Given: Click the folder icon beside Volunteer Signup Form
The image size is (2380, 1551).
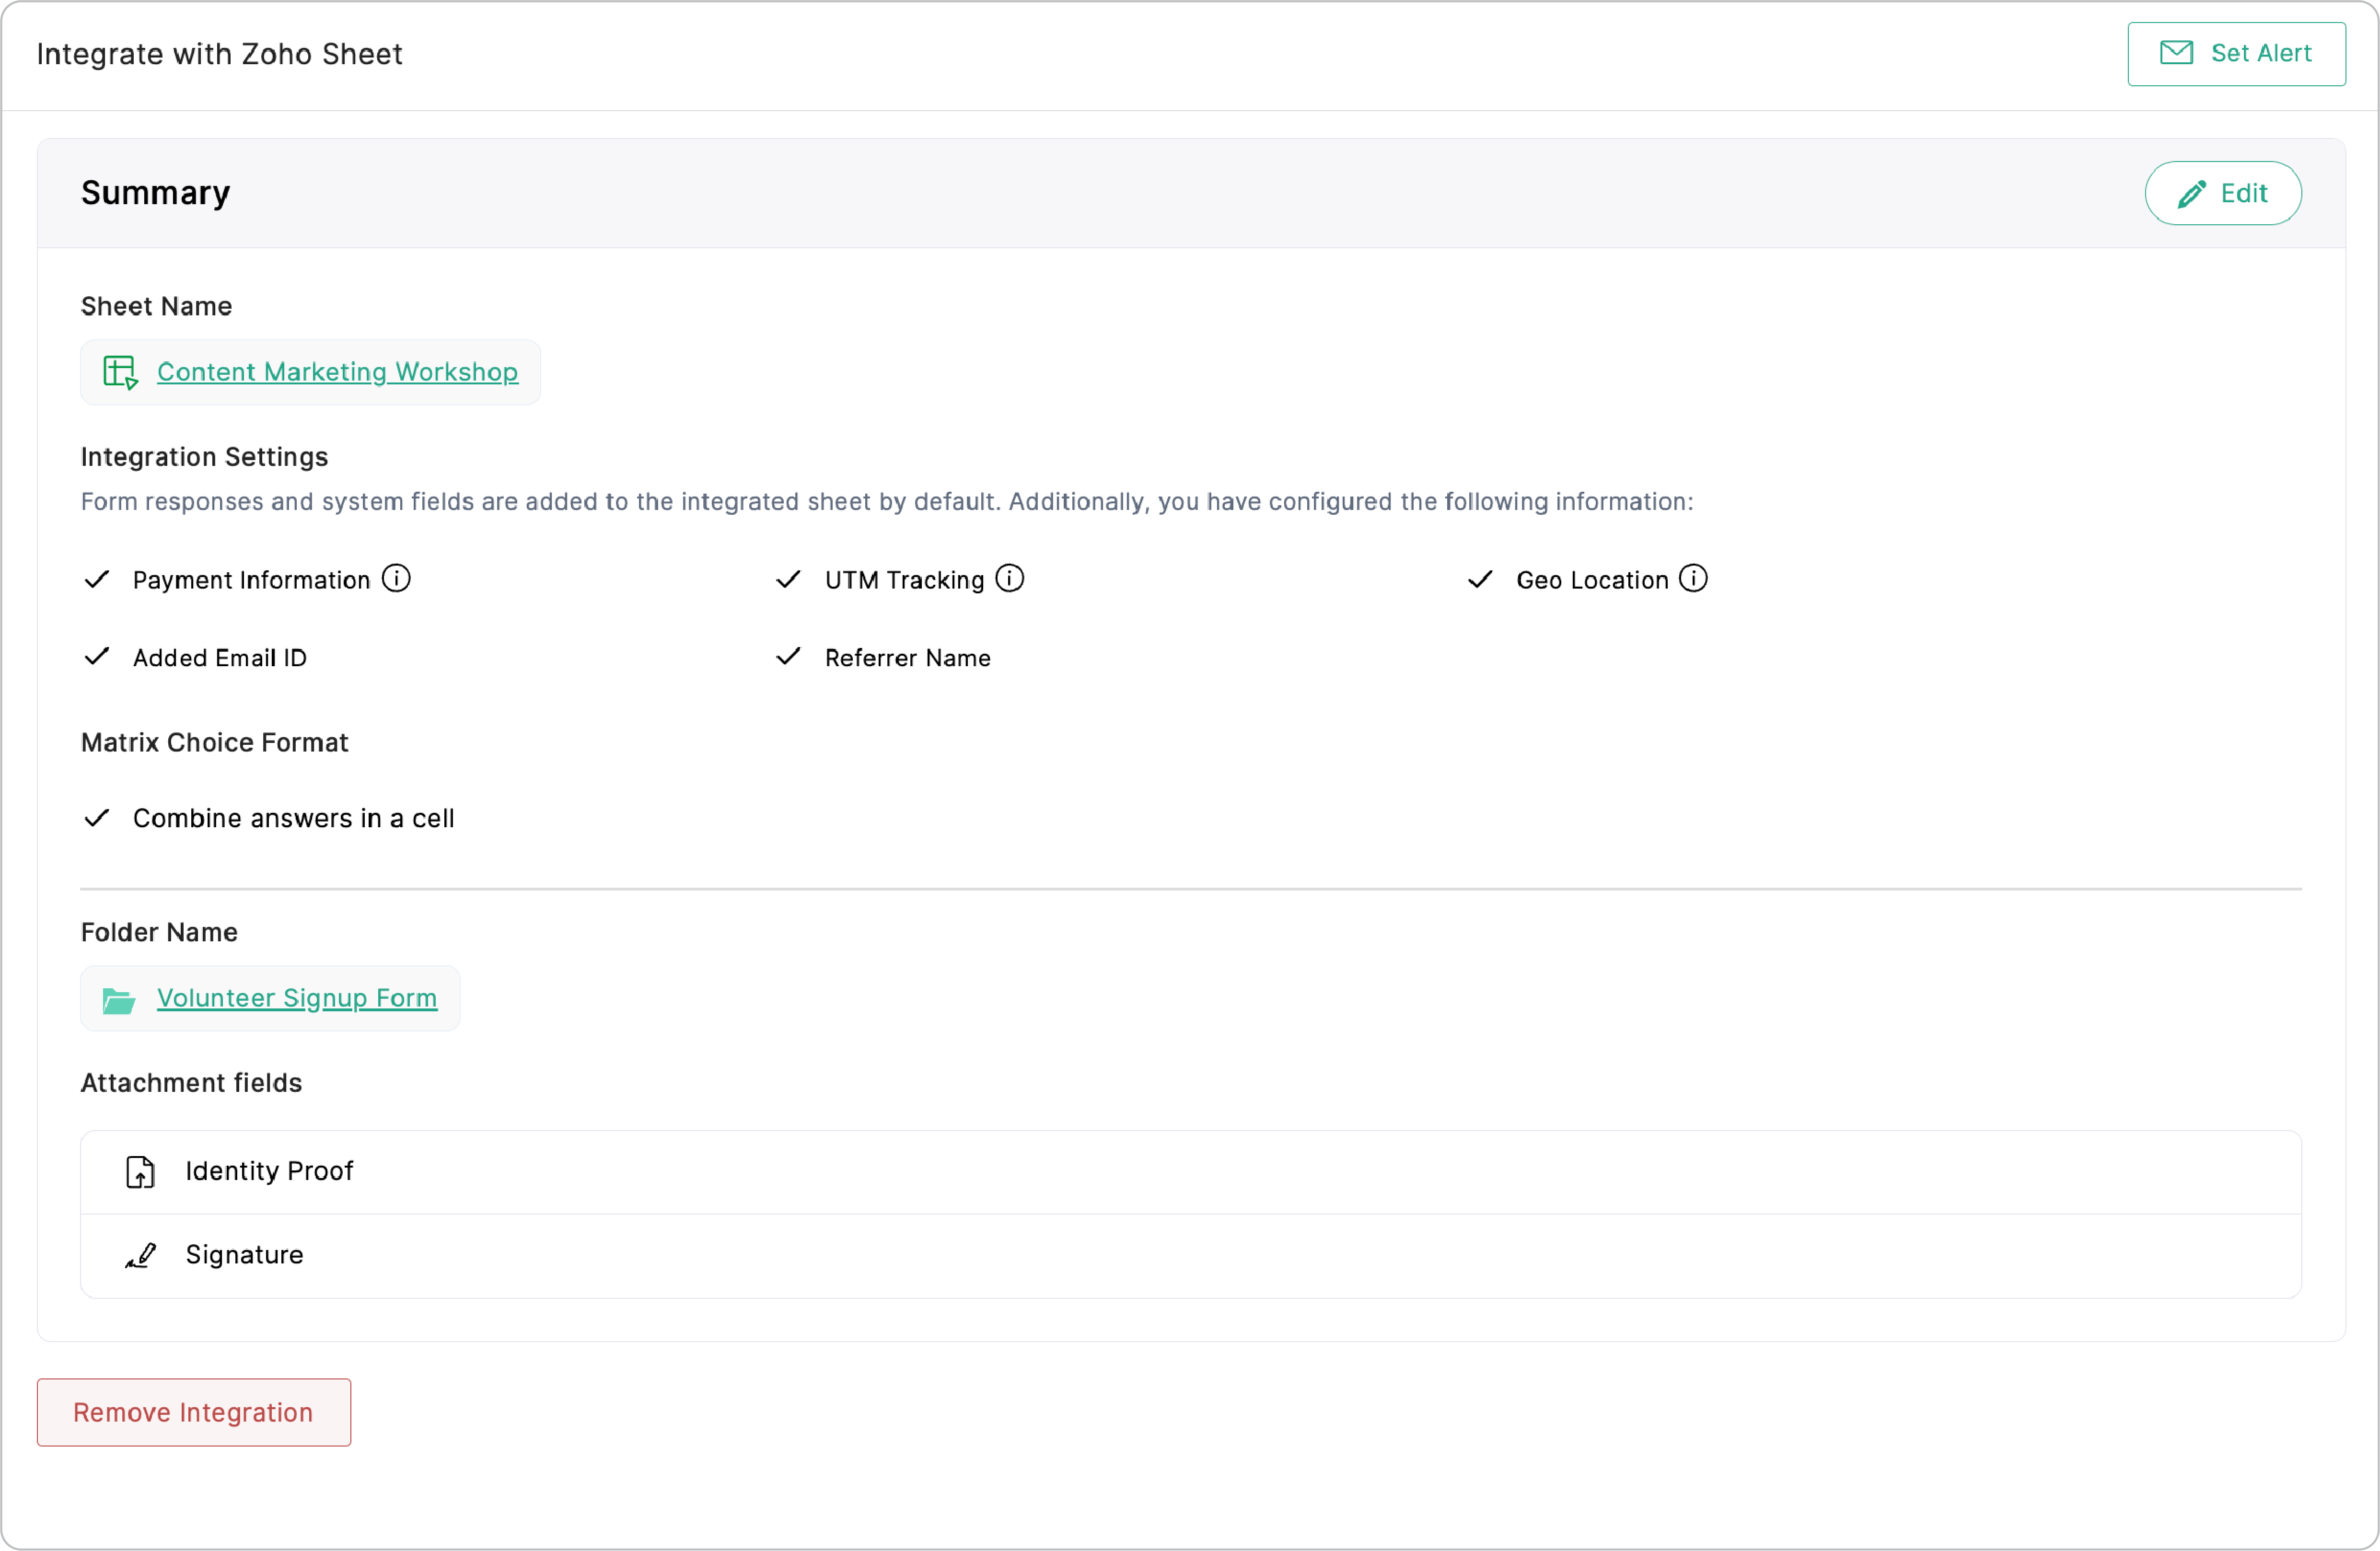Looking at the screenshot, I should point(119,998).
